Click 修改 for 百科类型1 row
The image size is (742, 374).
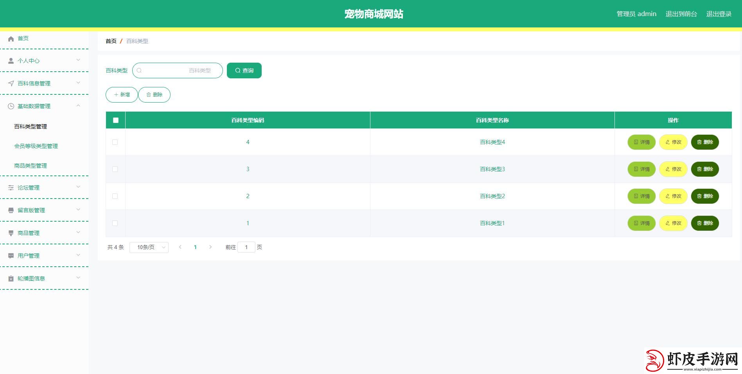pyautogui.click(x=673, y=223)
